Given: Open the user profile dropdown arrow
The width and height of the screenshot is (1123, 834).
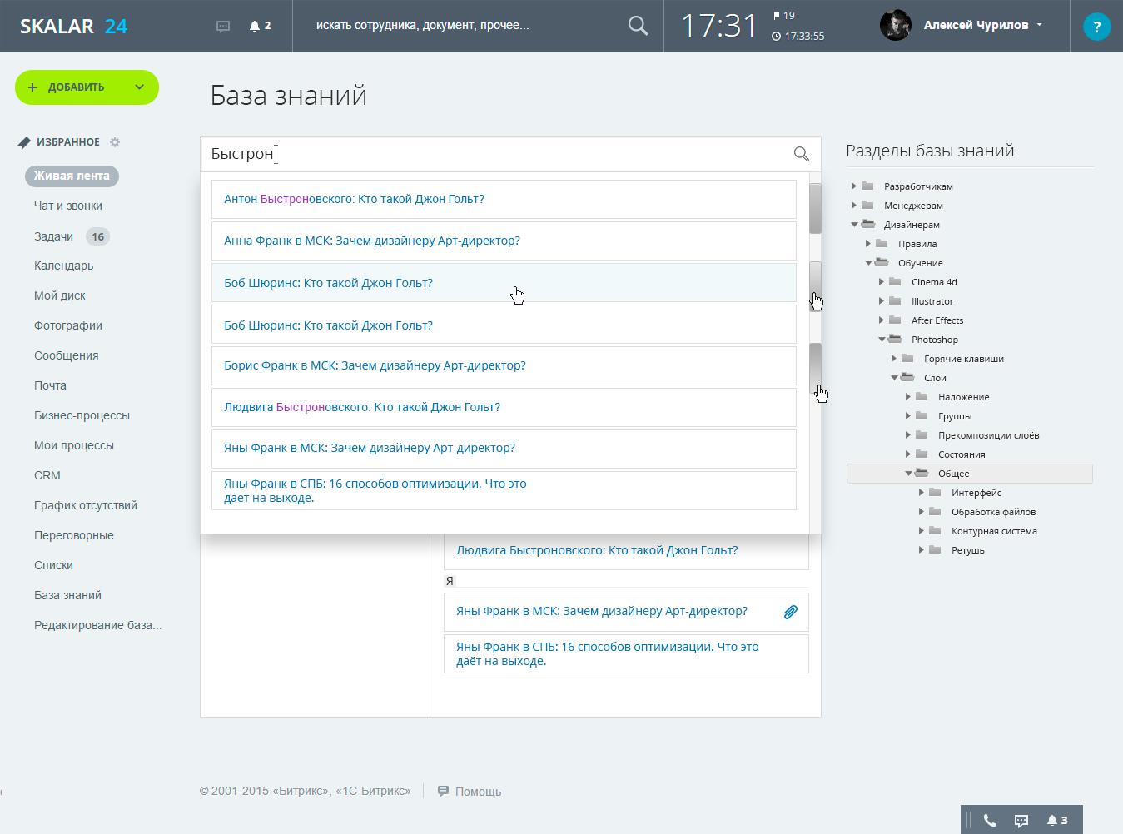Looking at the screenshot, I should click(x=1040, y=25).
